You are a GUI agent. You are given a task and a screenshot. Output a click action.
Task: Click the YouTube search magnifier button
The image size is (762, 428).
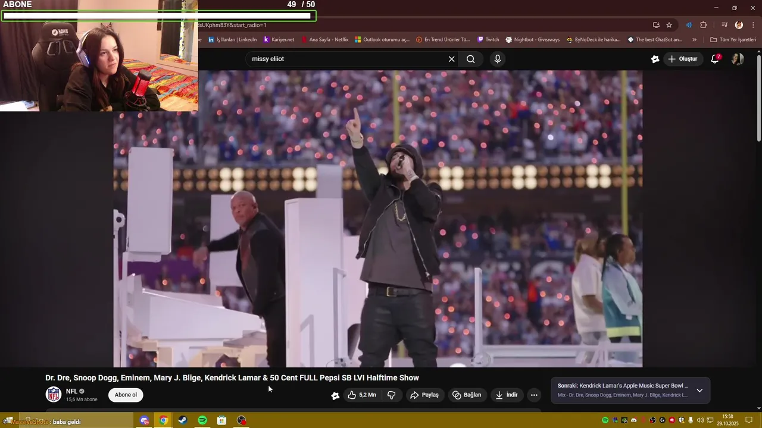point(471,59)
